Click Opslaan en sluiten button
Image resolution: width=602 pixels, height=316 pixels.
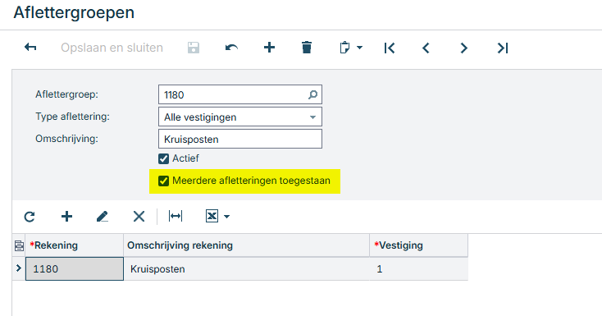click(112, 48)
